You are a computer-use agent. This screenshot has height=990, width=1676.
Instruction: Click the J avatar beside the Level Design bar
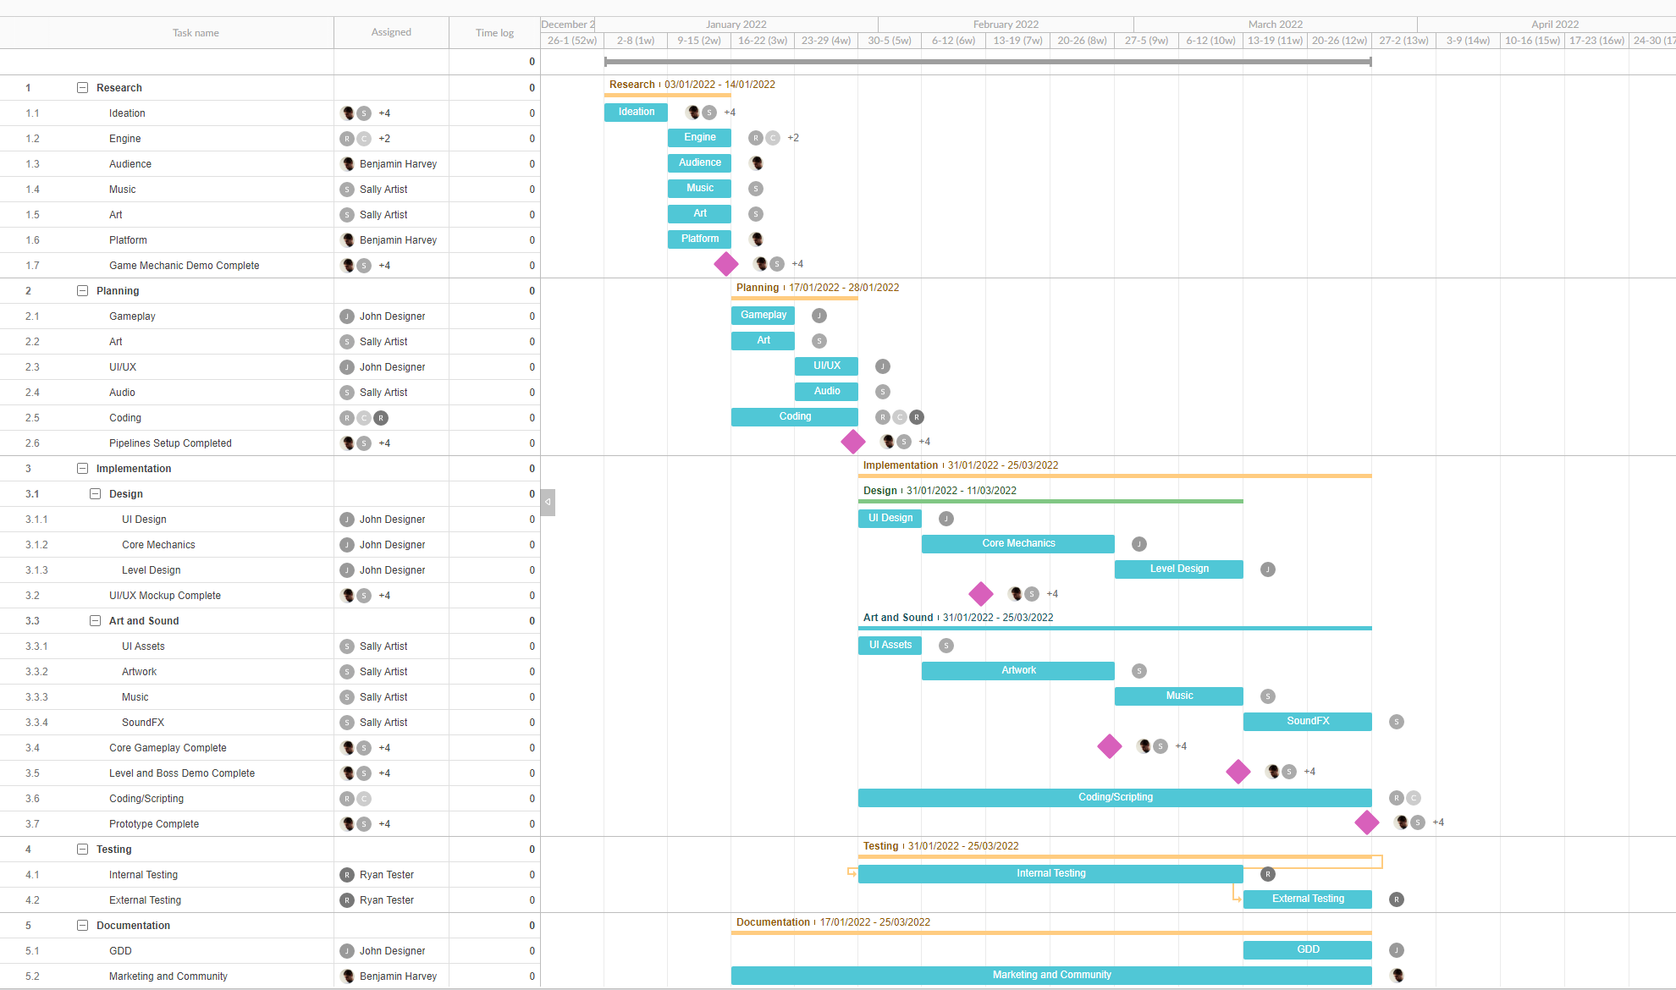[1267, 569]
